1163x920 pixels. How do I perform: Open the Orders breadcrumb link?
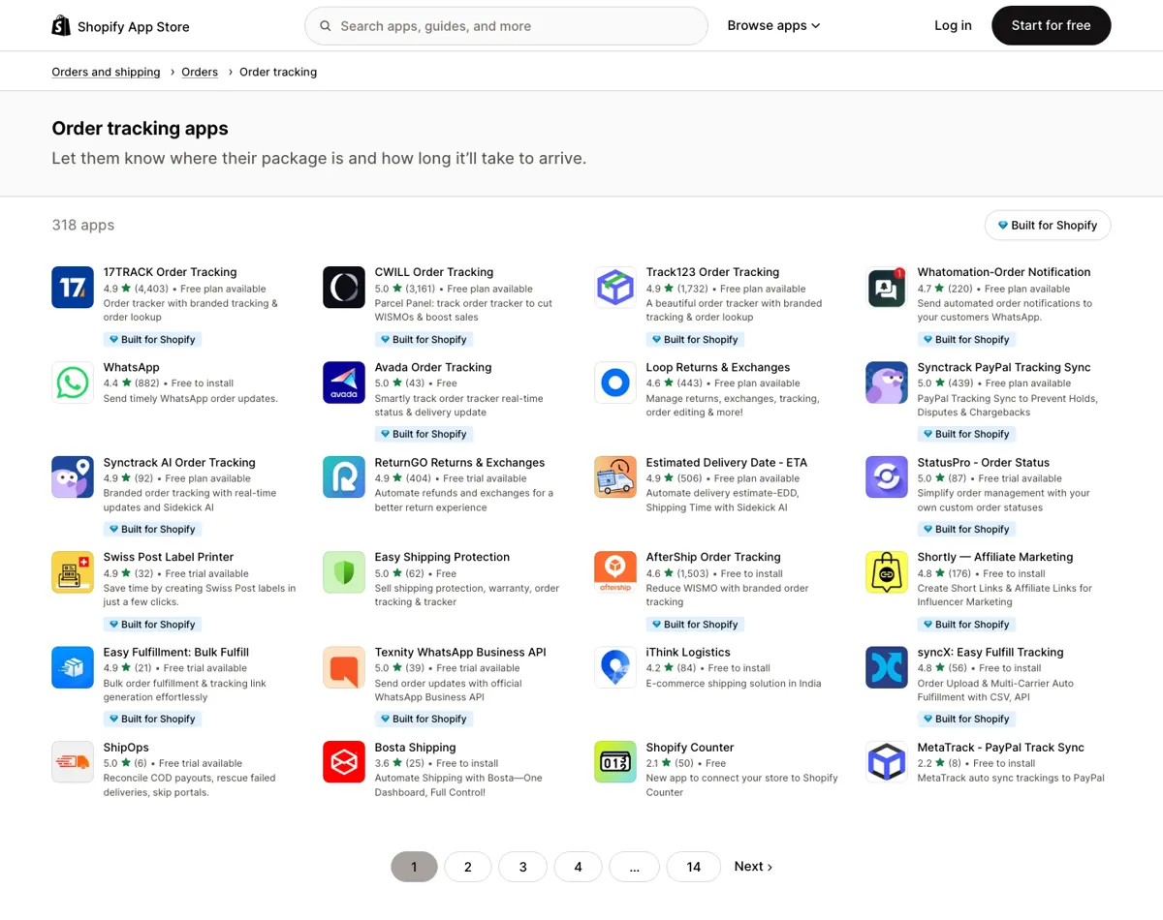click(200, 72)
